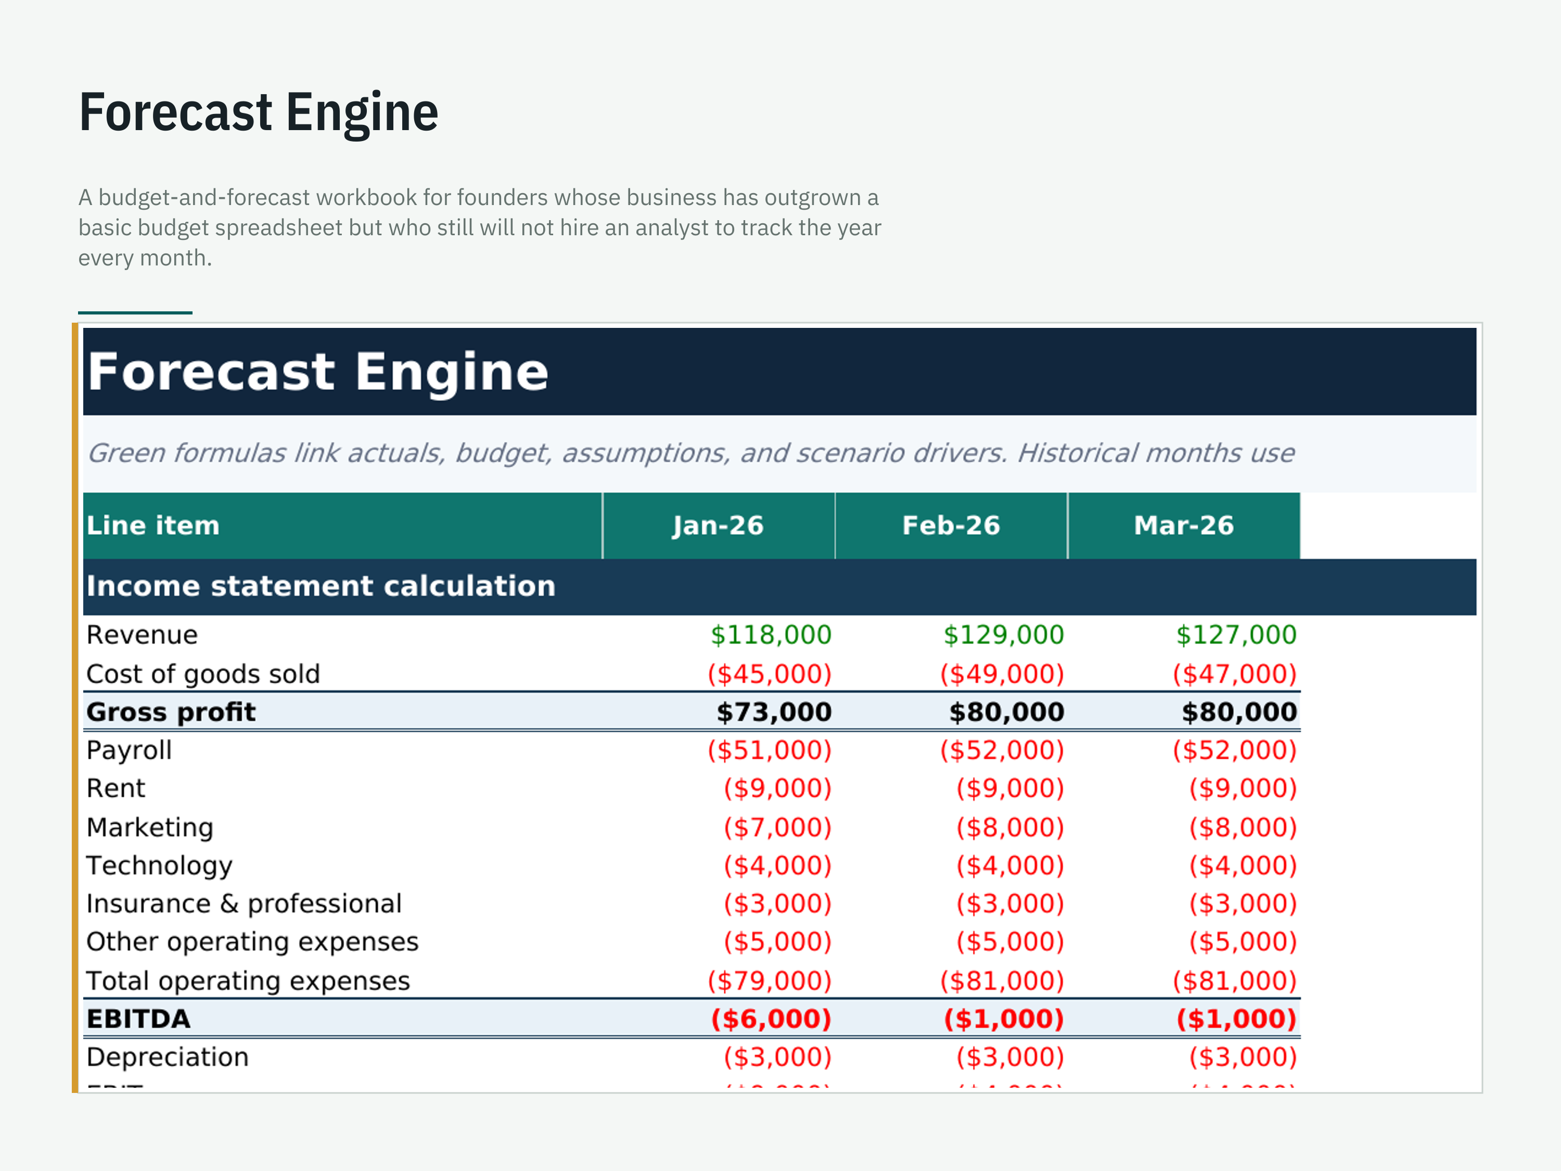Click the Income statement calculation section header
Screen dimensions: 1561x1171
(779, 587)
